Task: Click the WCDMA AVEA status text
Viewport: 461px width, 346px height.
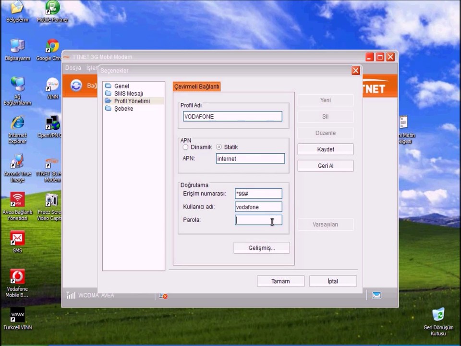Action: [96, 295]
